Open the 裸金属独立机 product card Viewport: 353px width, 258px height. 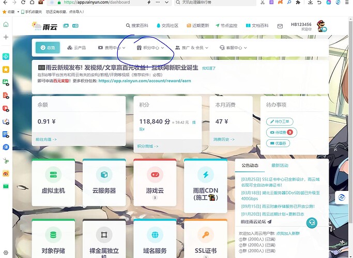(104, 238)
